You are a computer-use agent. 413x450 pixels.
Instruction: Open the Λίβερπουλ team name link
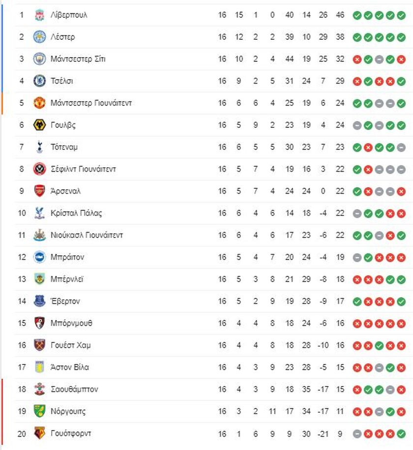(x=69, y=15)
